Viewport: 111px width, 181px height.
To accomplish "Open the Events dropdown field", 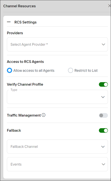I will pyautogui.click(x=57, y=164).
